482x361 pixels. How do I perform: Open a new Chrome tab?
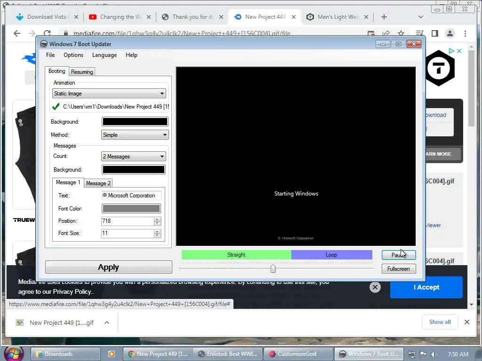pos(384,17)
